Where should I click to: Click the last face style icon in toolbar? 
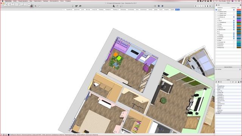click(210, 6)
